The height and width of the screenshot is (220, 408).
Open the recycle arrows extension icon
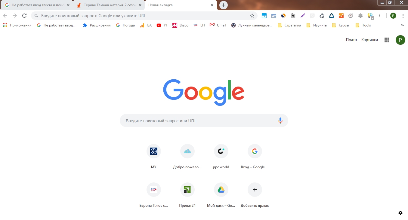coord(322,16)
